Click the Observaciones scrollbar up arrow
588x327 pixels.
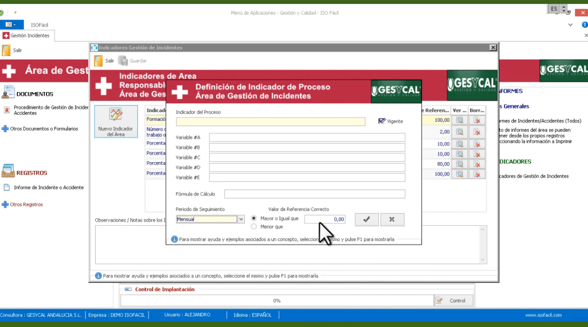coord(483,230)
